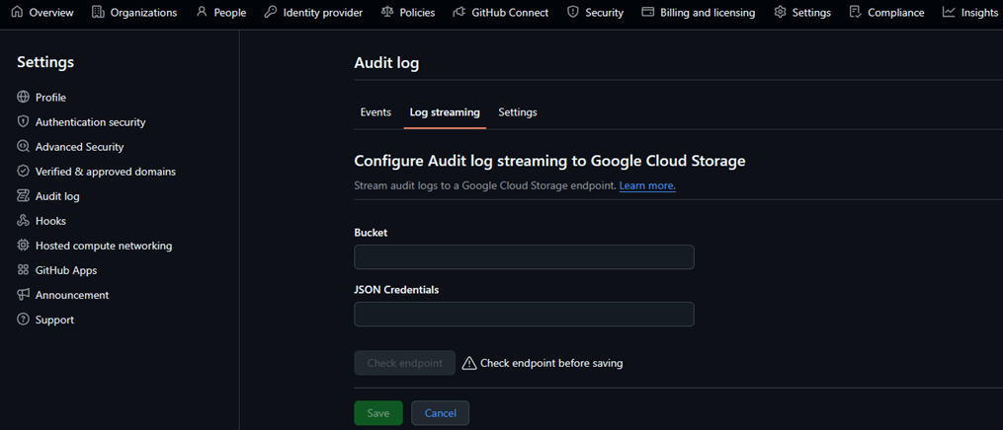The width and height of the screenshot is (1003, 430).
Task: Click the Settings sidebar heading
Action: [45, 62]
